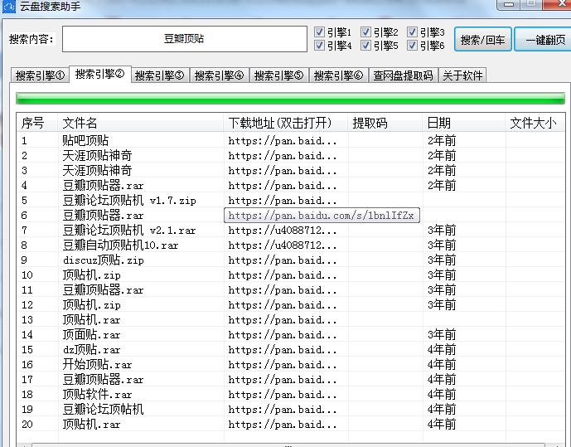Select file discuz顶贴.zip
The height and width of the screenshot is (447, 571).
pyautogui.click(x=104, y=260)
